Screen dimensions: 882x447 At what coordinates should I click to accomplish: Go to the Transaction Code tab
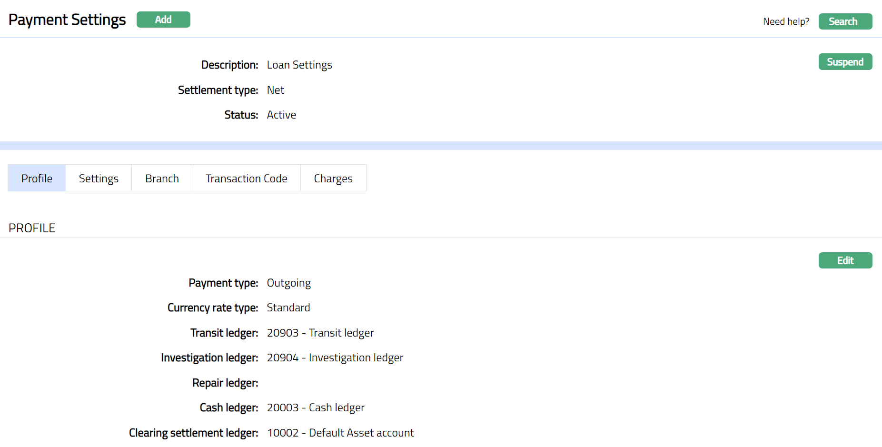pyautogui.click(x=246, y=179)
